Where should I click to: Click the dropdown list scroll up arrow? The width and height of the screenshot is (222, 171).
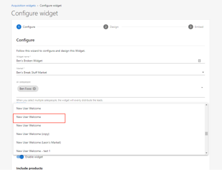pyautogui.click(x=206, y=105)
